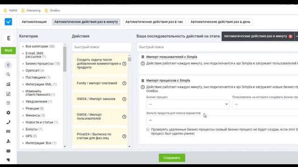Screen dimensions: 298x167
Task: Open the tasks checkbox icon in sidebar
Action: pyautogui.click(x=8, y=94)
